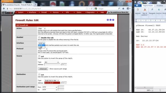Click the second blue circle icon
The image size is (166, 93).
(110, 20)
